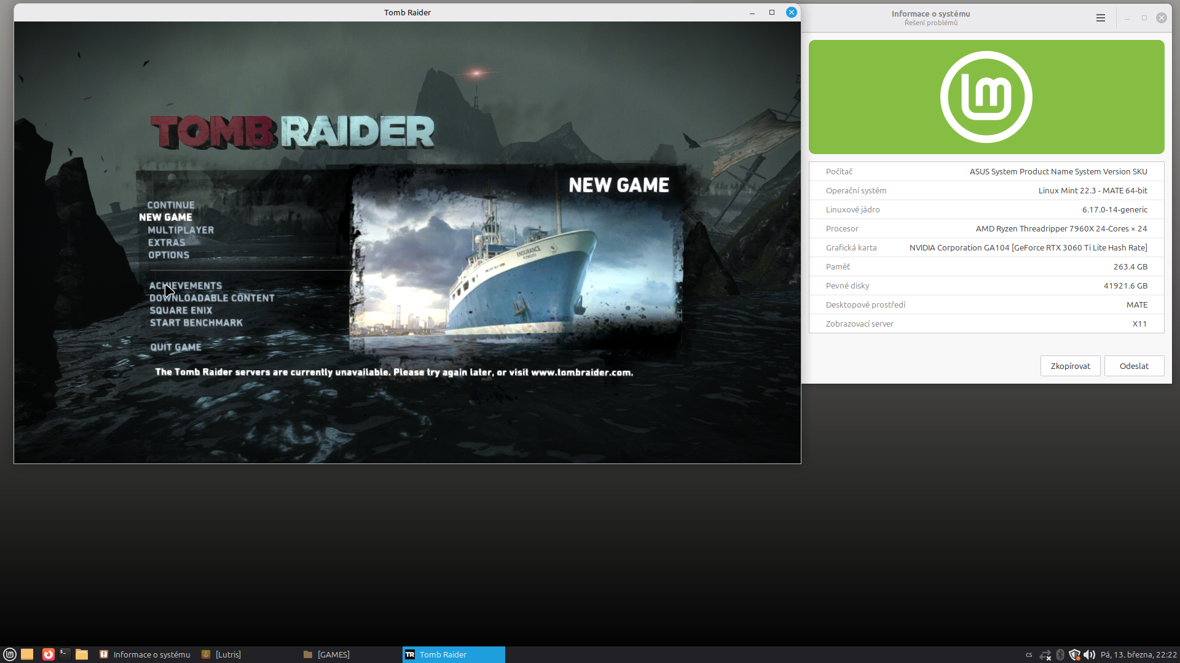Viewport: 1180px width, 663px height.
Task: Select QUIT GAME menu entry
Action: coord(176,347)
